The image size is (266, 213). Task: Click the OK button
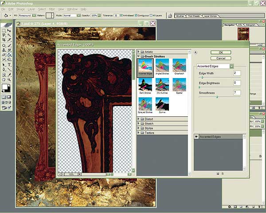tap(221, 52)
